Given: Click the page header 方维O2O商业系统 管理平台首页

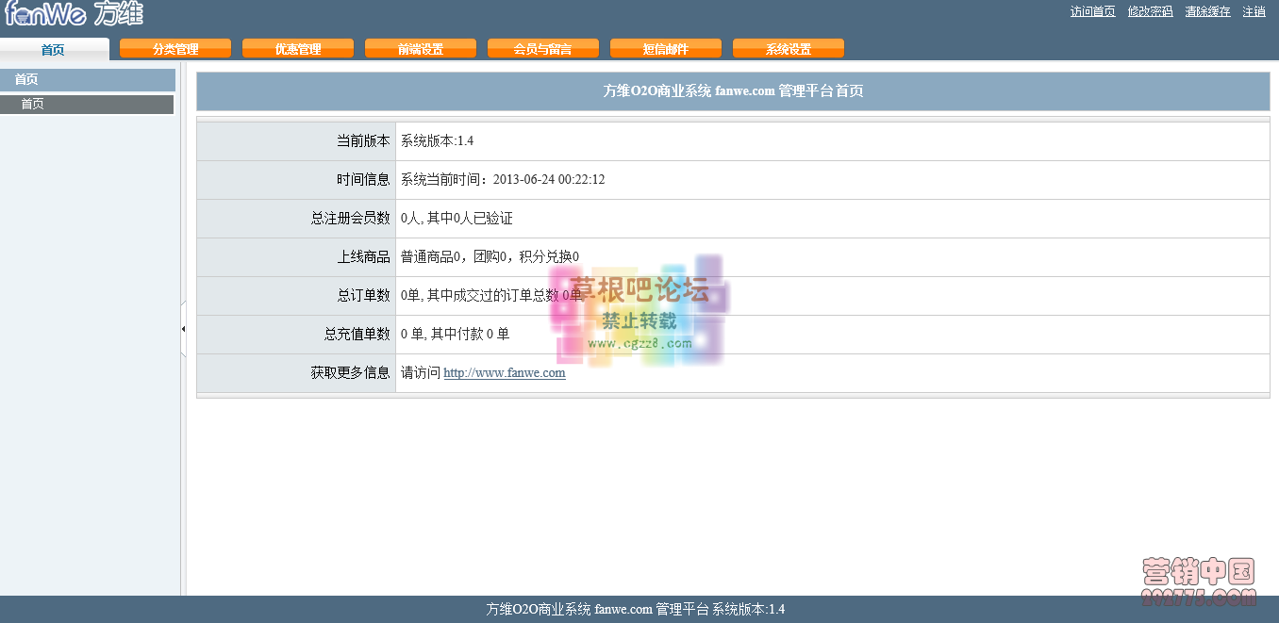Looking at the screenshot, I should pos(733,90).
